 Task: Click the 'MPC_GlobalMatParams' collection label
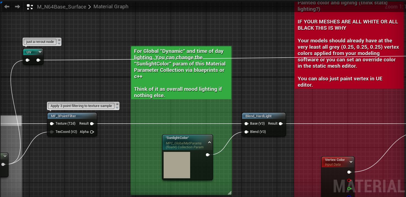(184, 143)
